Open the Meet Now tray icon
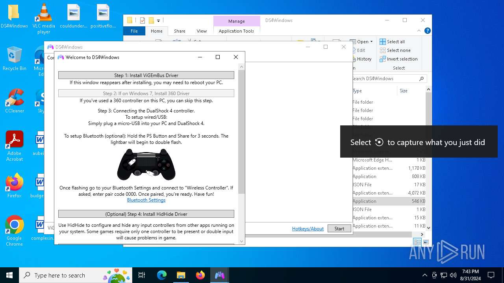 pos(434,275)
